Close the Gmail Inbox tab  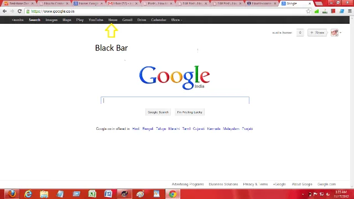(137, 4)
